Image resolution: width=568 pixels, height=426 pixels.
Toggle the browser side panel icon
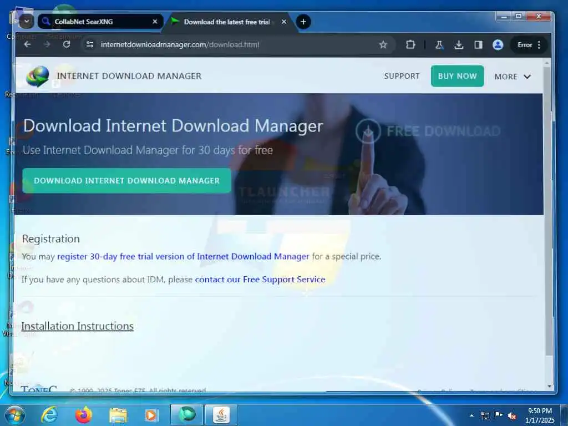click(478, 45)
